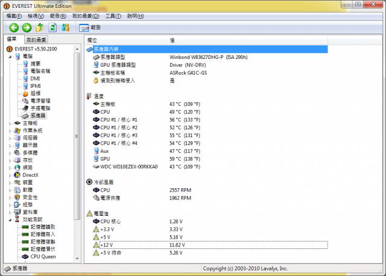Select the 電源供應 1962 RPM row
Screen dimensions: 386x276
tap(207, 198)
